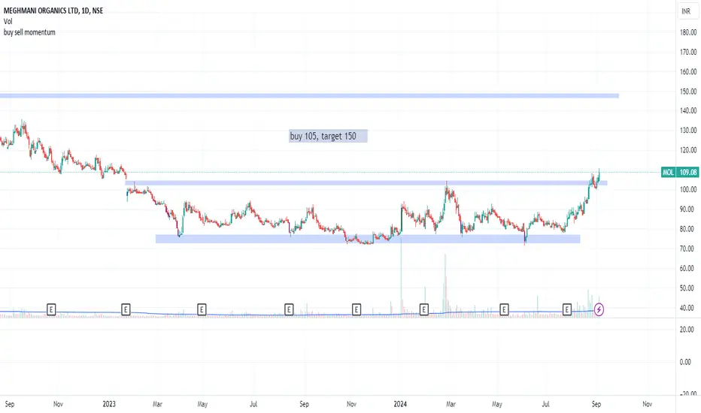
Task: Select the blue resistance zone near 103
Action: coord(366,182)
